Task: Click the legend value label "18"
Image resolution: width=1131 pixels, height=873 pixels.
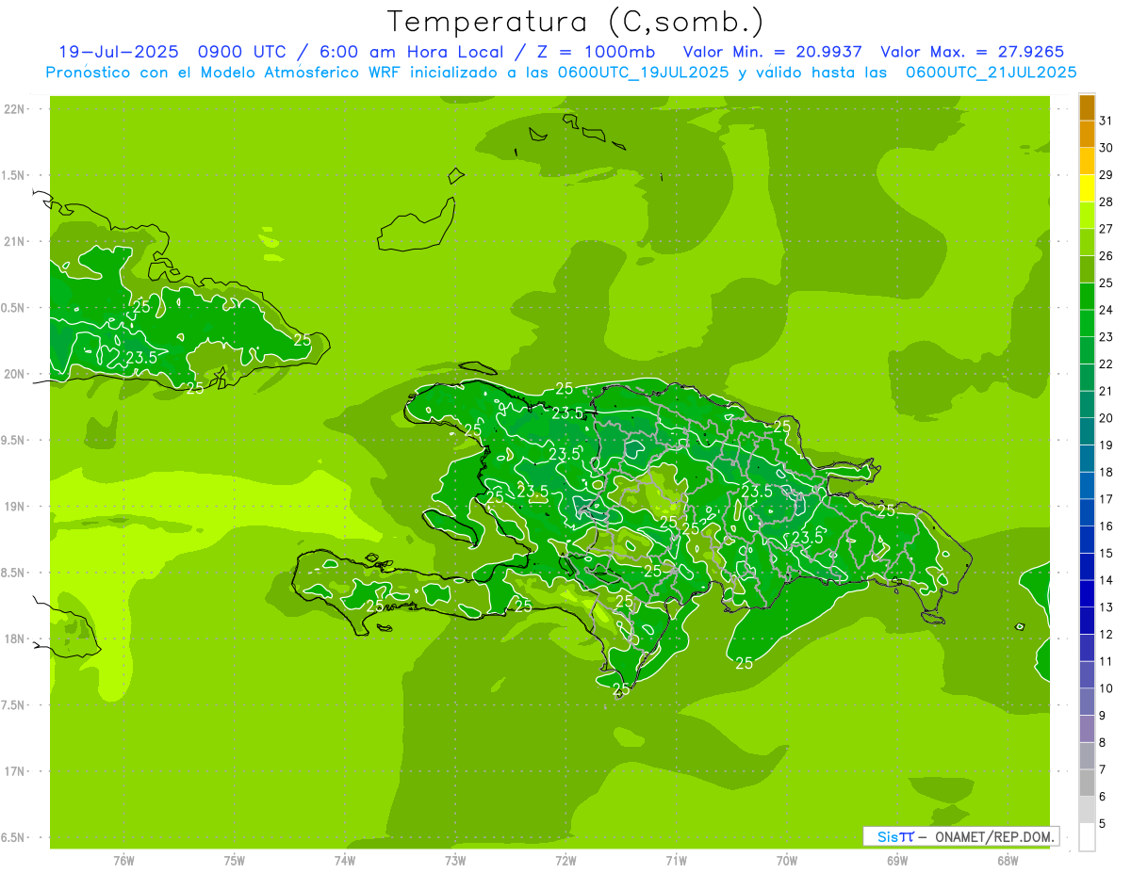Action: pyautogui.click(x=1106, y=472)
